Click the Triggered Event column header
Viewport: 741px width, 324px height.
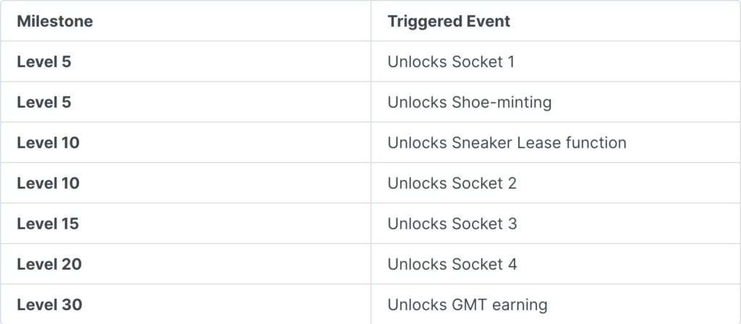[x=556, y=21]
